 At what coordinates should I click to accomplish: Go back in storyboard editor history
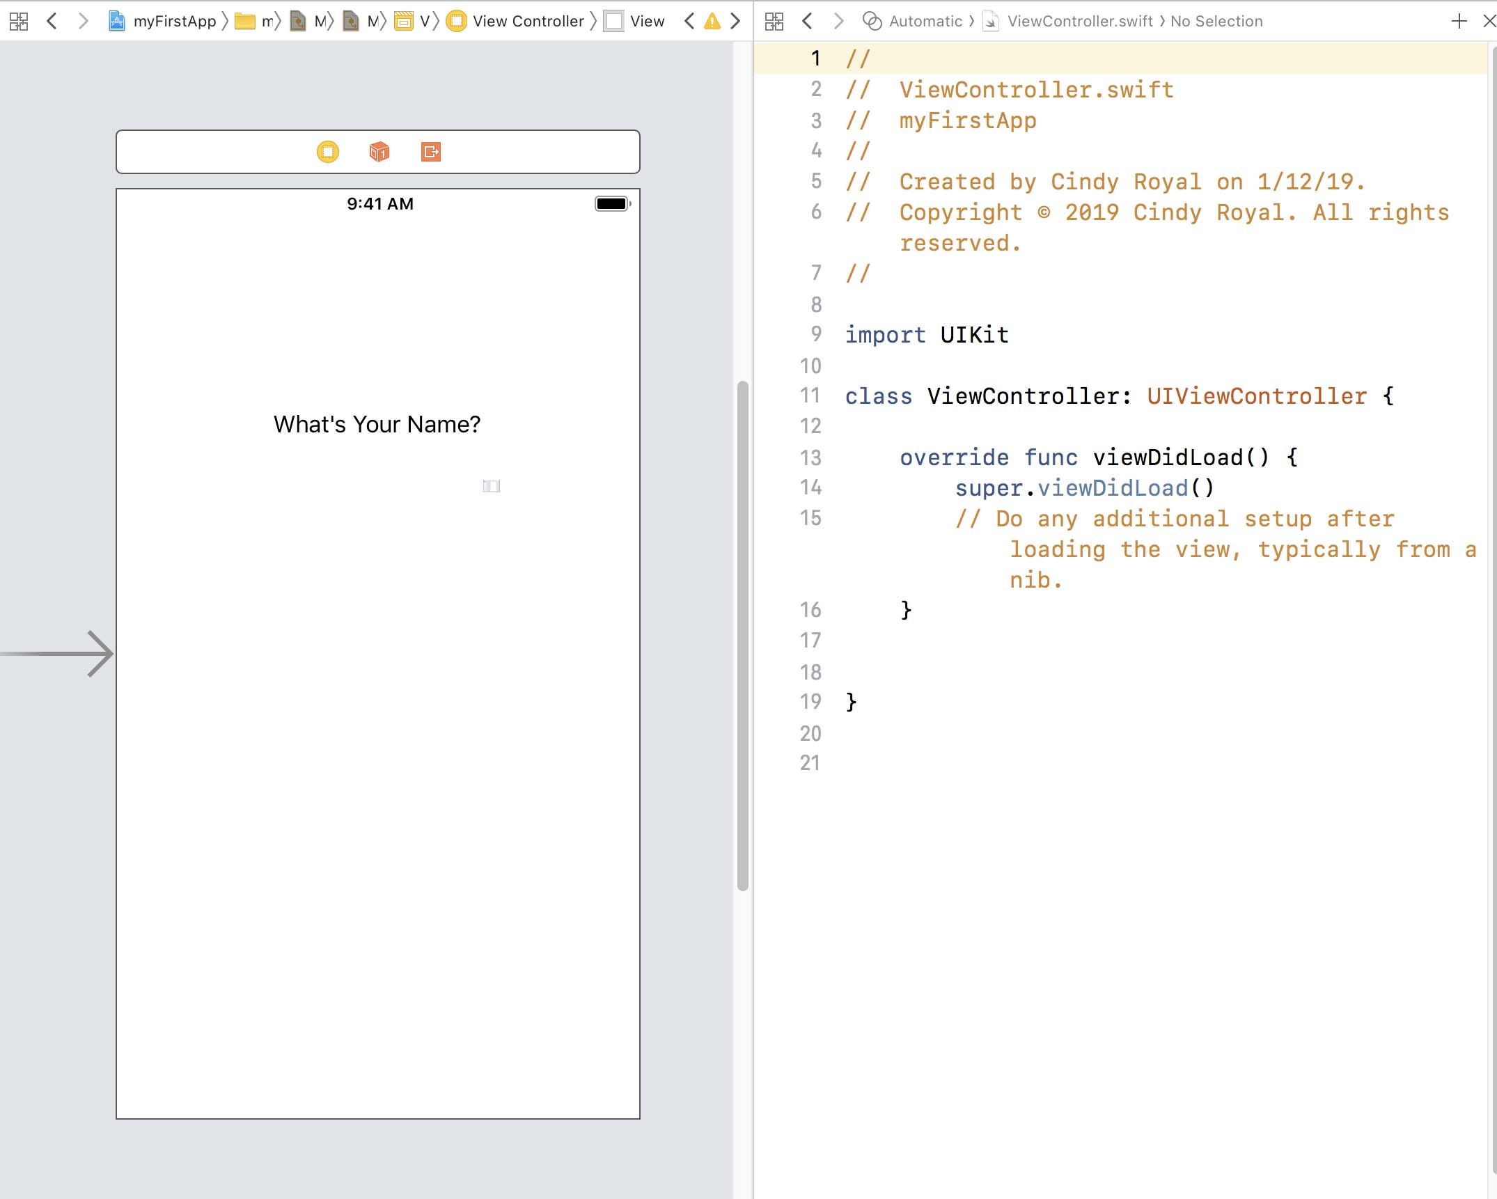click(52, 22)
